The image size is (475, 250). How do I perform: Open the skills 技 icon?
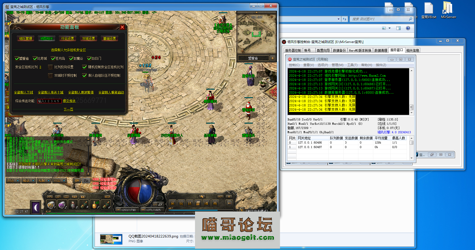click(189, 203)
